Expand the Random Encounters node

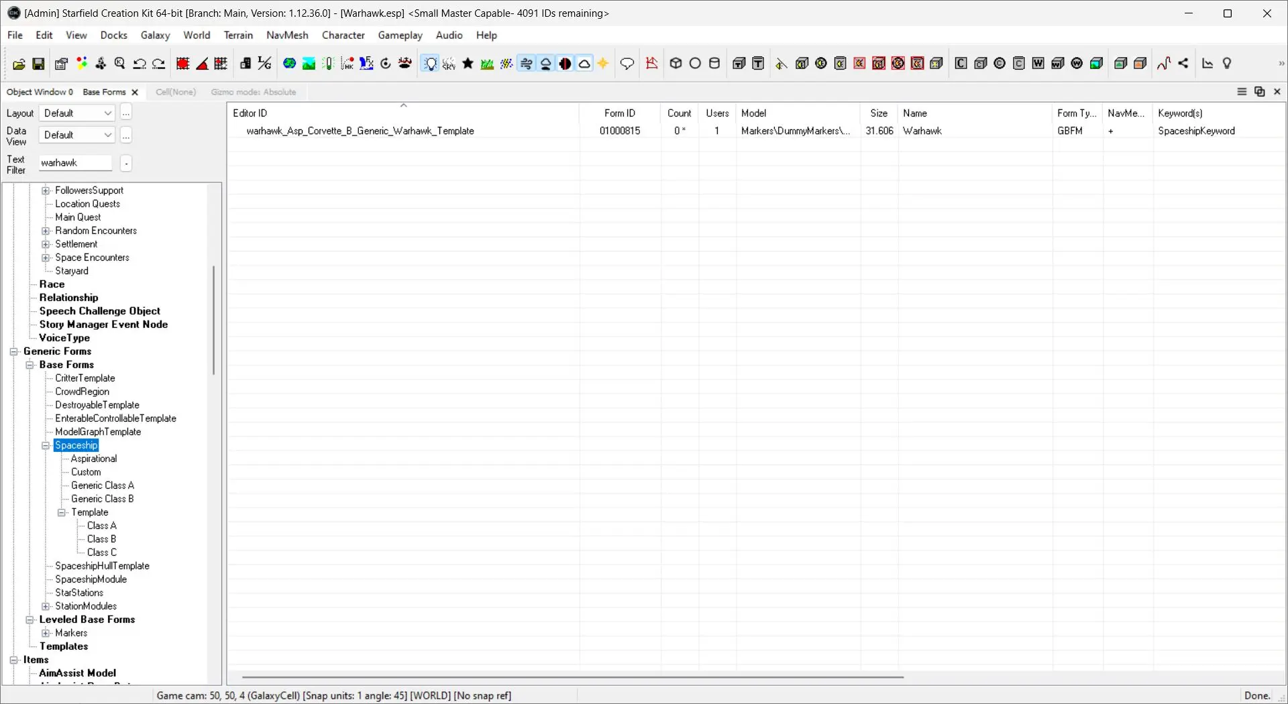coord(46,231)
